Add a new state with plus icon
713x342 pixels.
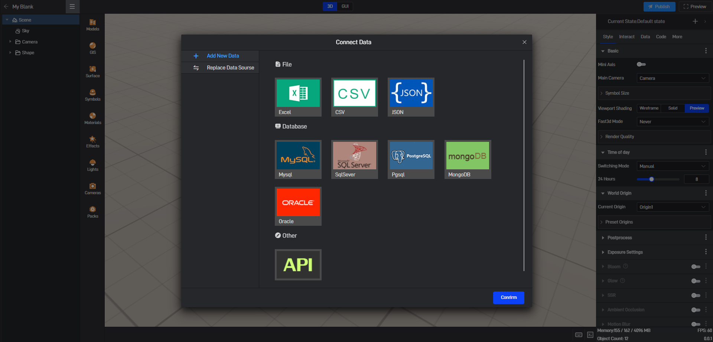pyautogui.click(x=695, y=21)
